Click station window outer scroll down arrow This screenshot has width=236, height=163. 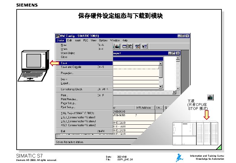click(x=178, y=88)
